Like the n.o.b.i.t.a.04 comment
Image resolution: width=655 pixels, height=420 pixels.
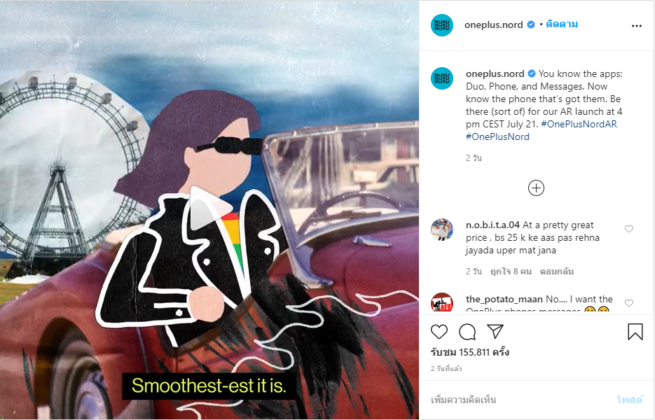pyautogui.click(x=628, y=229)
